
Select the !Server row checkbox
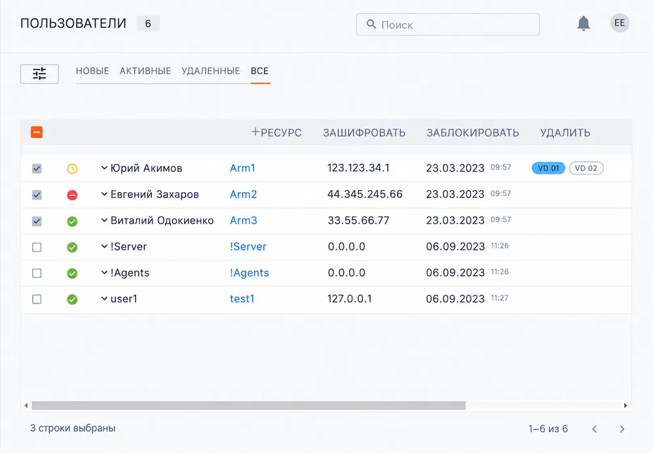tap(37, 247)
